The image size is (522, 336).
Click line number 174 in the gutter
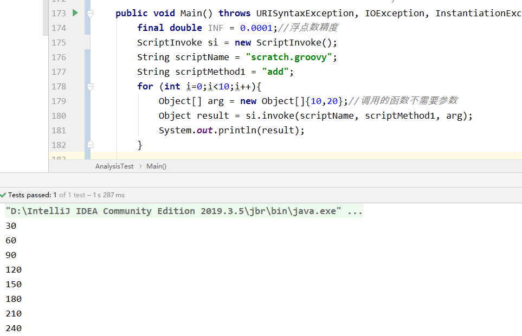tap(59, 28)
